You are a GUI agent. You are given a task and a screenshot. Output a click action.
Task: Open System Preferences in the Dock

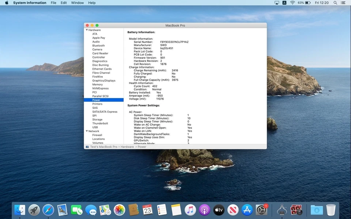(x=261, y=210)
